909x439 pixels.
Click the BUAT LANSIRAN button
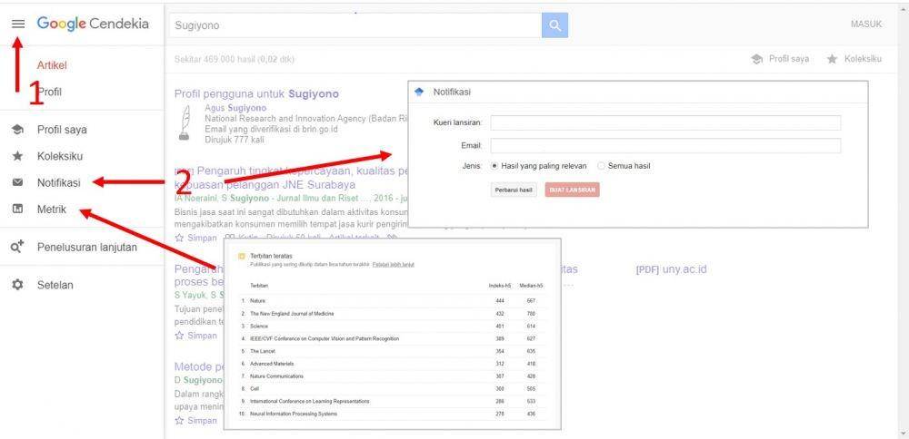572,190
